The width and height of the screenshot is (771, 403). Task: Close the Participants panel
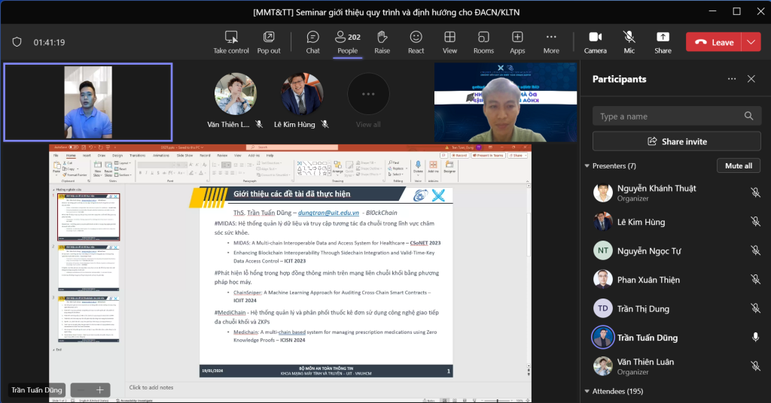coord(751,79)
